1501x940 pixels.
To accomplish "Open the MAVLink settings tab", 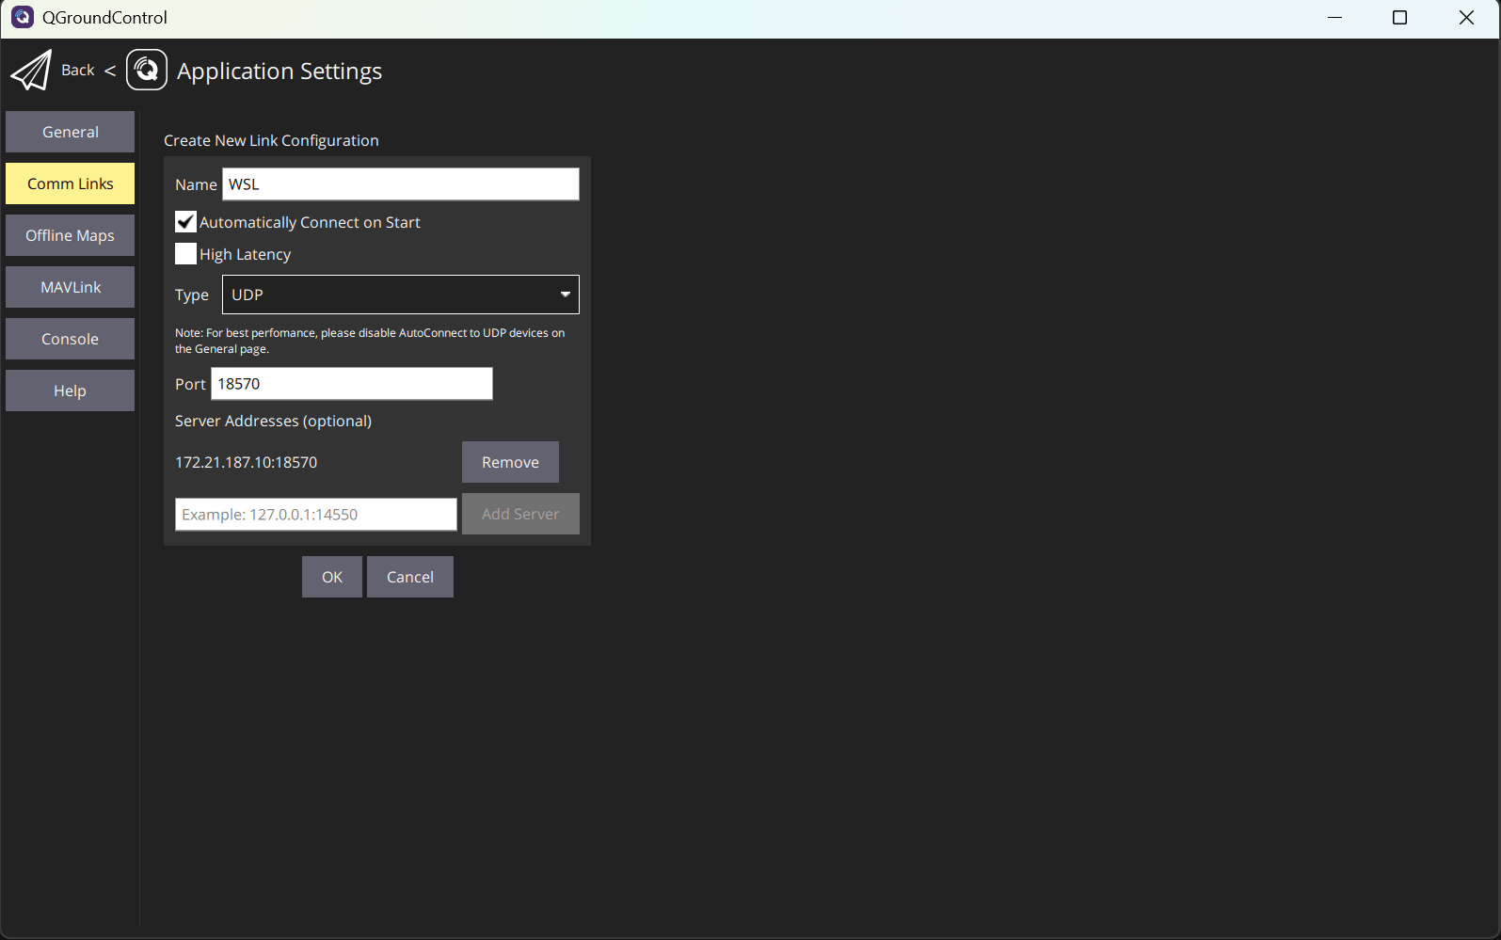I will 71,287.
